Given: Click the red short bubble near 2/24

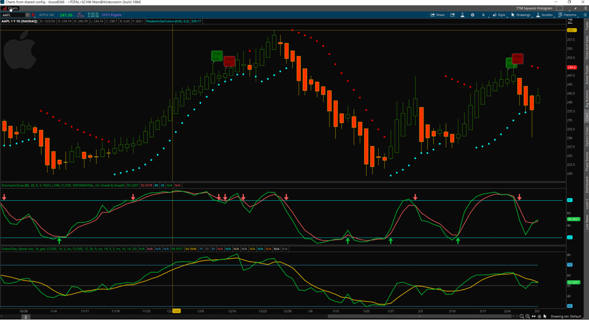Looking at the screenshot, I should (517, 59).
